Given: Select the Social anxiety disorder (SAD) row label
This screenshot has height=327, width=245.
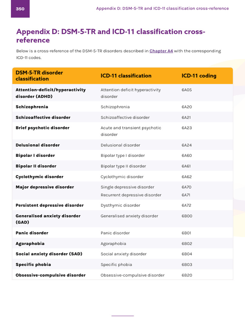Looking at the screenshot, I should 49,254.
